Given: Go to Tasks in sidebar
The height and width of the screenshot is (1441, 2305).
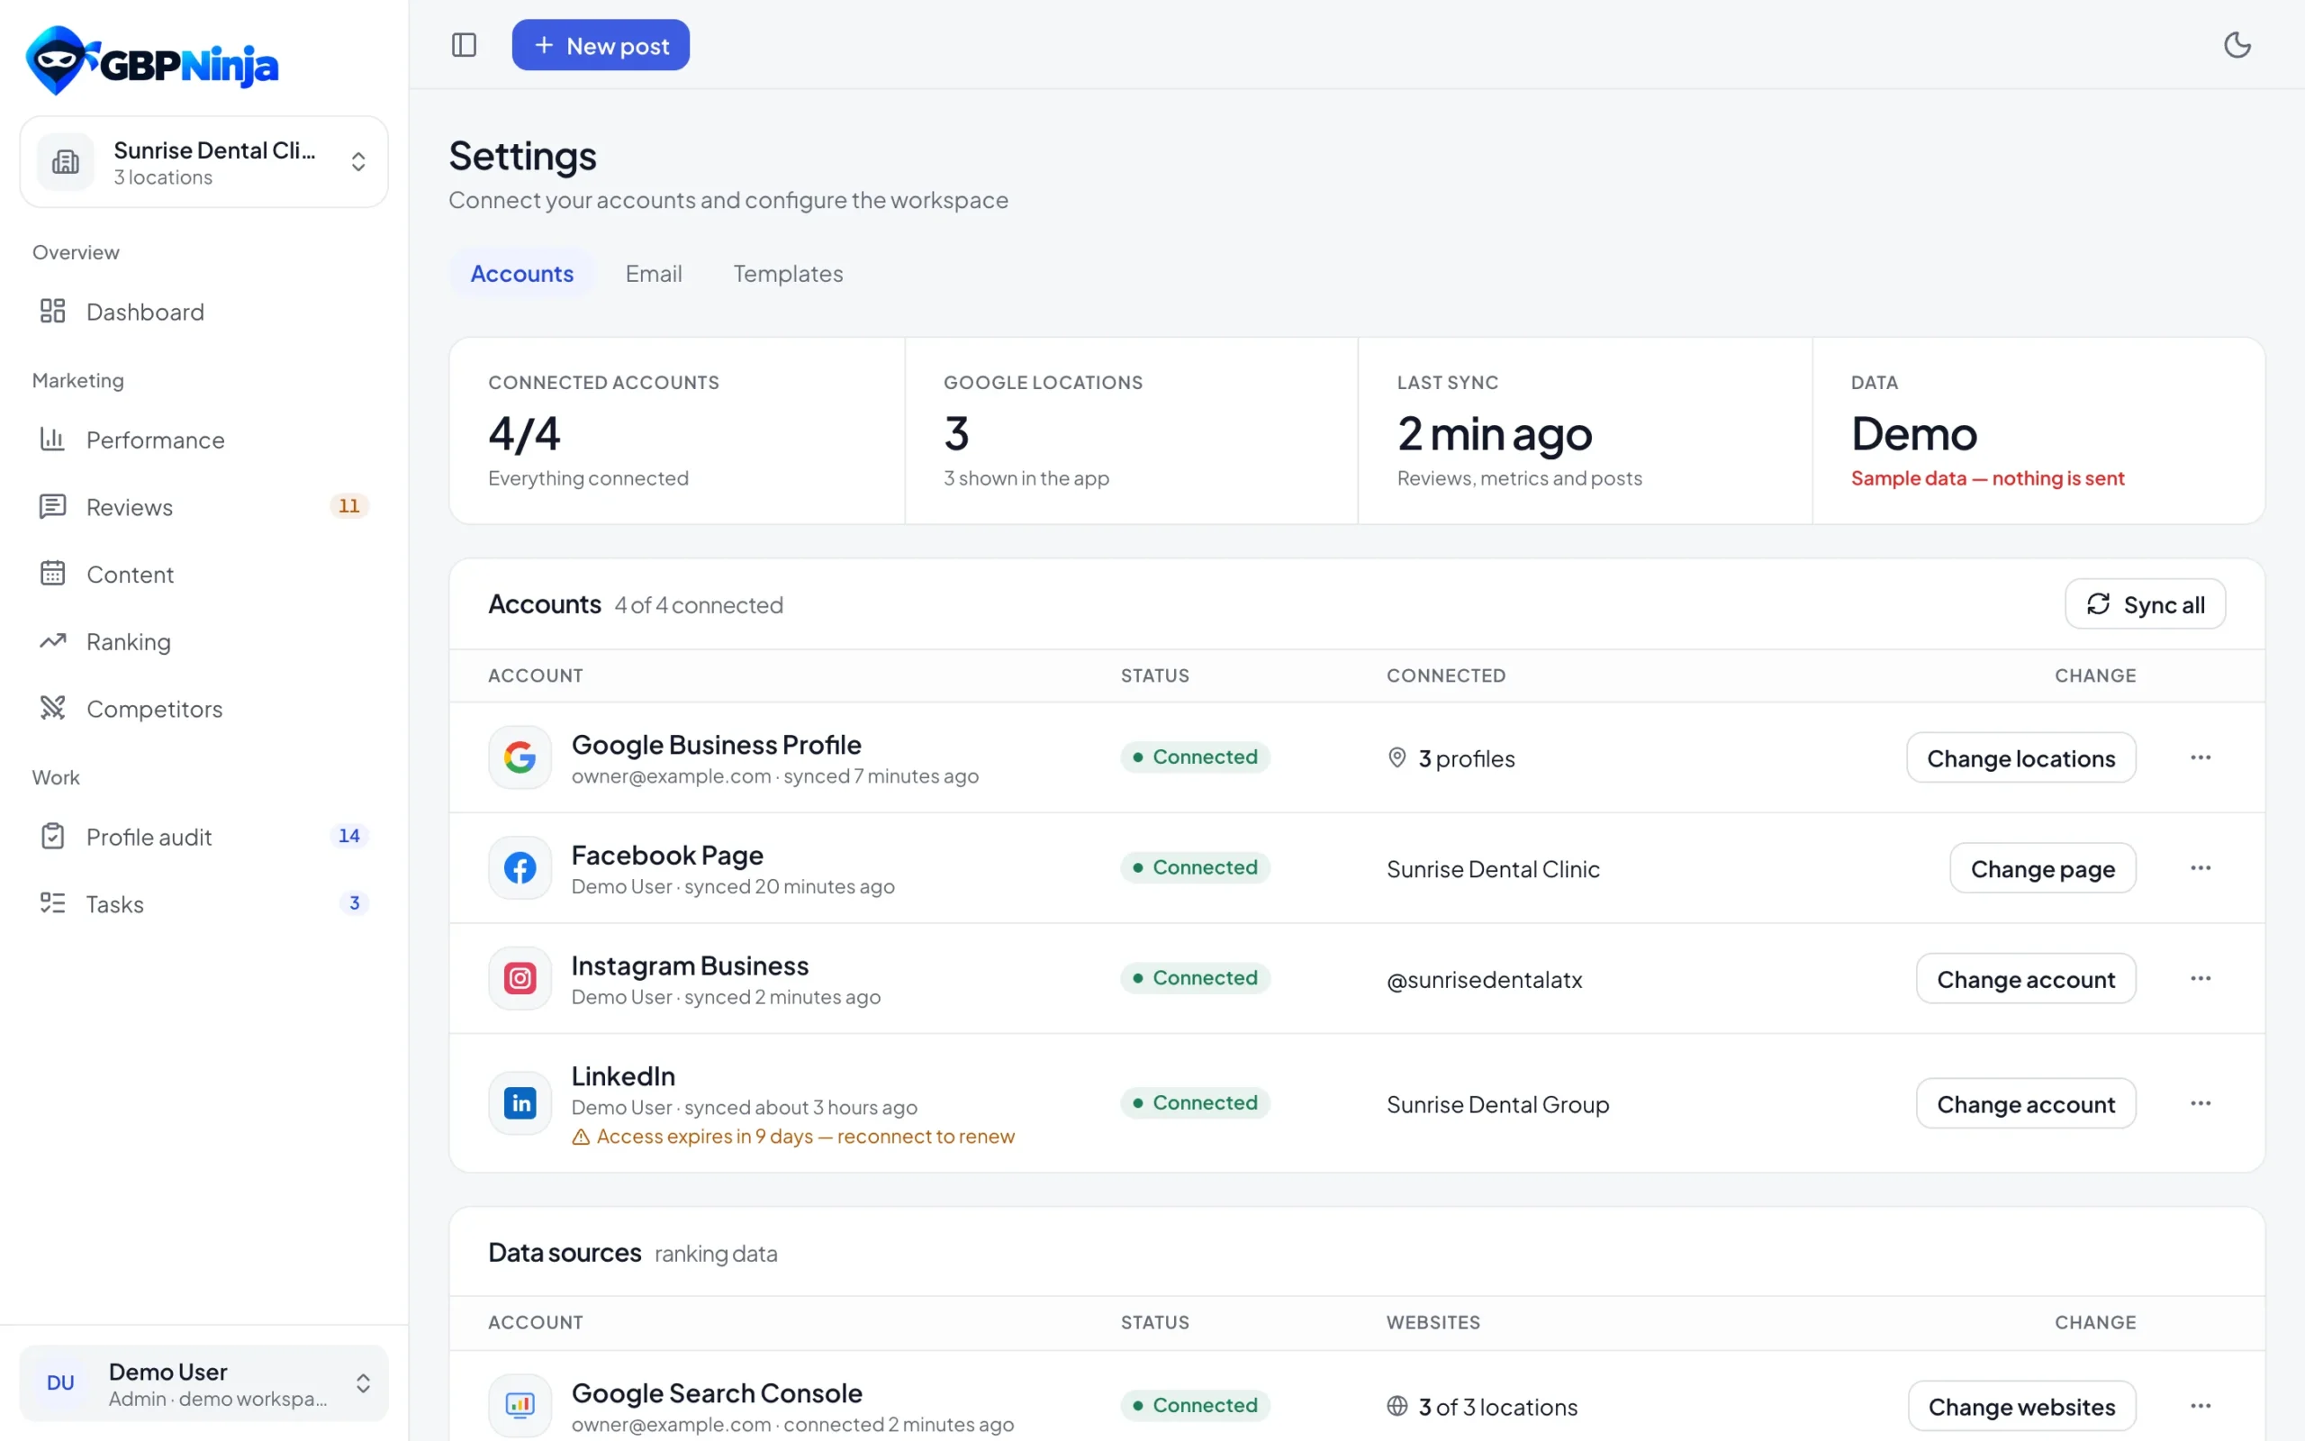Looking at the screenshot, I should (203, 903).
